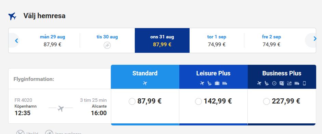Viewport: 322px width, 134px height.
Task: Show later dates with right chevron
Action: pos(315,39)
